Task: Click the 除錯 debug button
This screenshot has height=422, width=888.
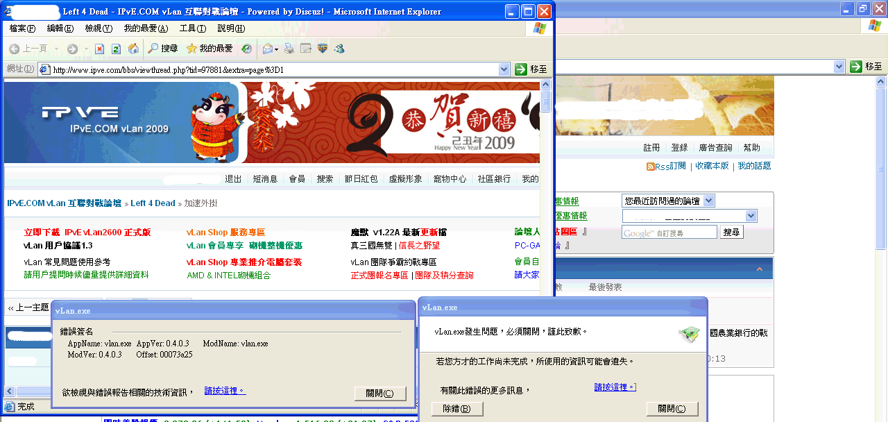Action: click(x=456, y=408)
